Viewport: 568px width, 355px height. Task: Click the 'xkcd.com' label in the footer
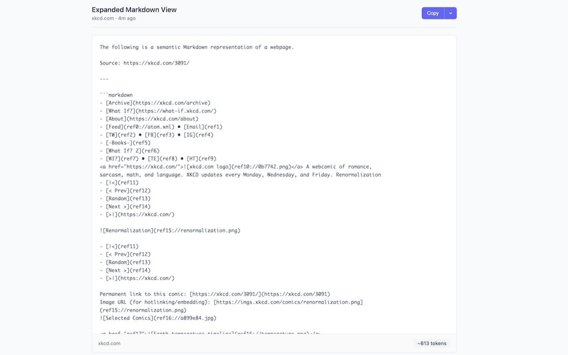[x=109, y=343]
